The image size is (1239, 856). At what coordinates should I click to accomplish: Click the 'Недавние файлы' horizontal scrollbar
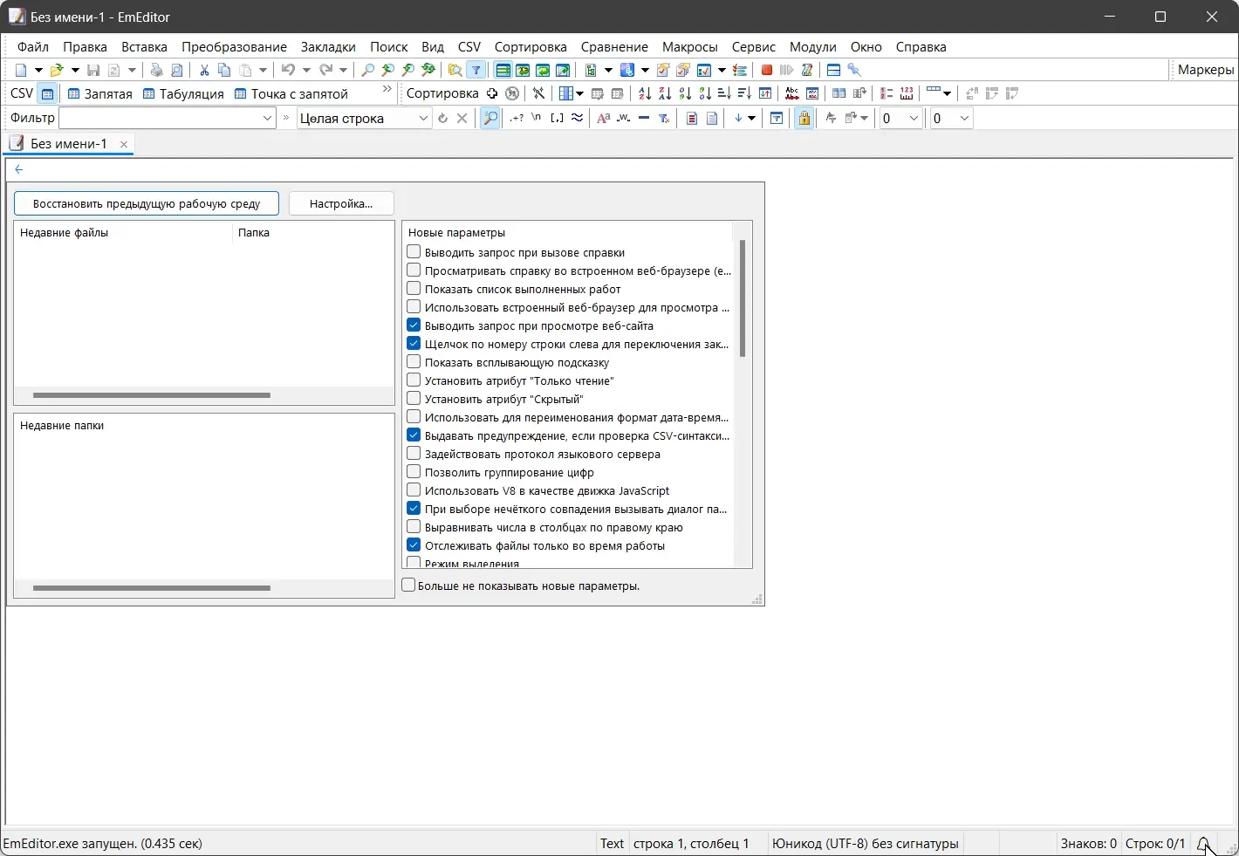pyautogui.click(x=152, y=395)
